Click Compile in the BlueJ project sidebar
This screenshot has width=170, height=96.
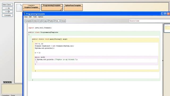click(7, 15)
